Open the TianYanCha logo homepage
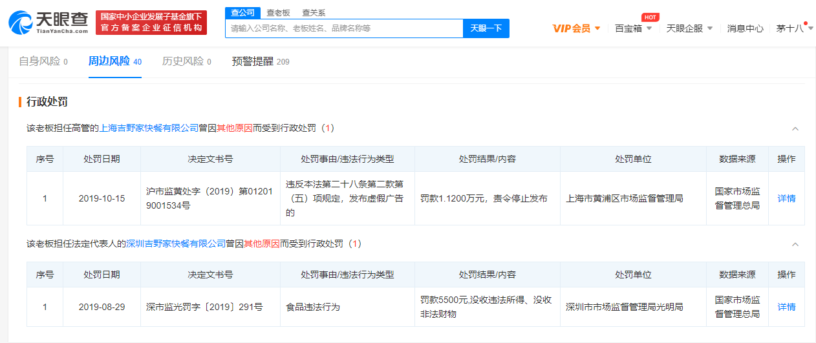This screenshot has width=816, height=343. [x=48, y=22]
